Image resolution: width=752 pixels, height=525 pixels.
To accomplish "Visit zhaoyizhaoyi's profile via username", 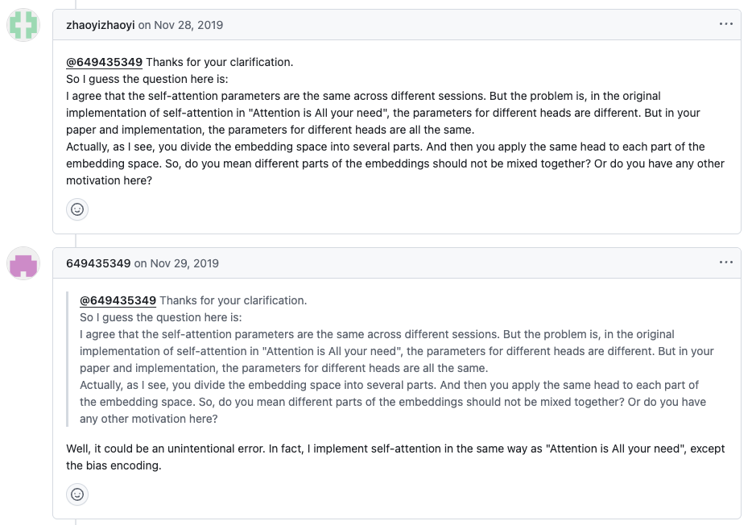I will coord(100,25).
